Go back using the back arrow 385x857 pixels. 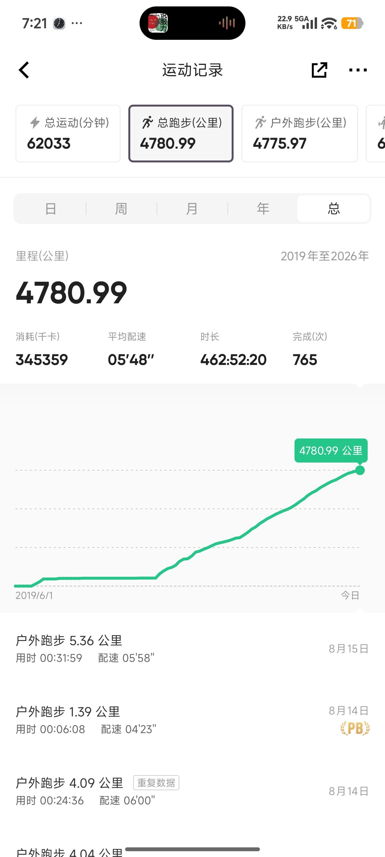point(24,70)
